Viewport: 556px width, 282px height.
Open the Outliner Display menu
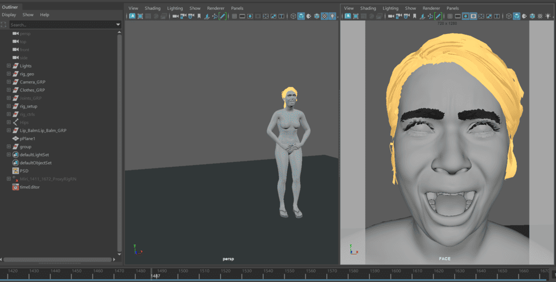tap(9, 15)
